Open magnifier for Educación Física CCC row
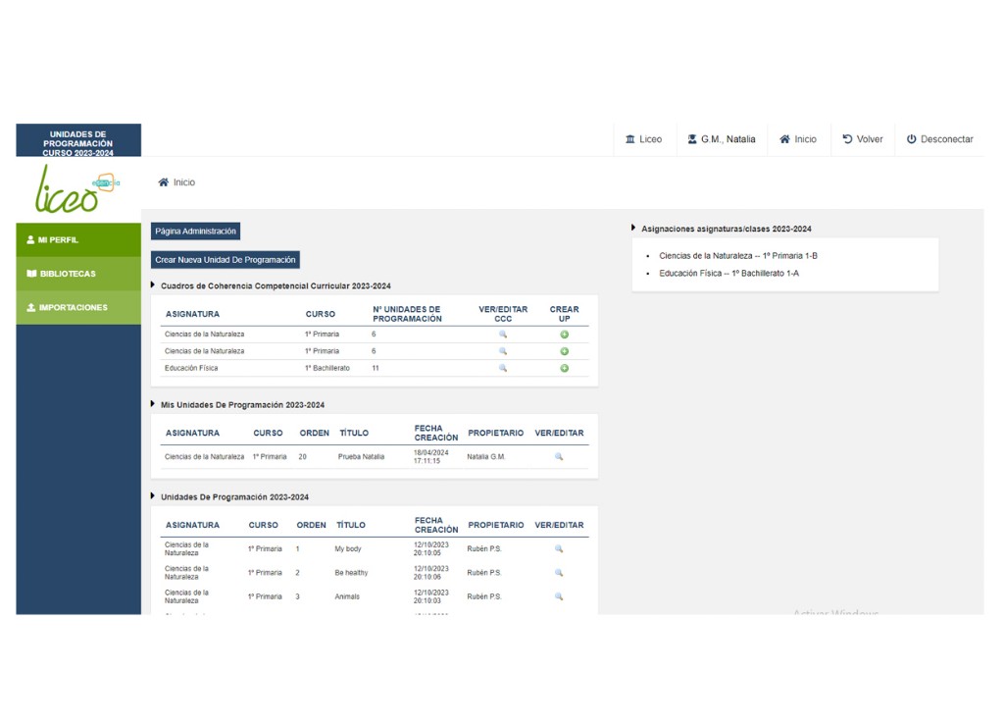1004x723 pixels. (x=503, y=369)
